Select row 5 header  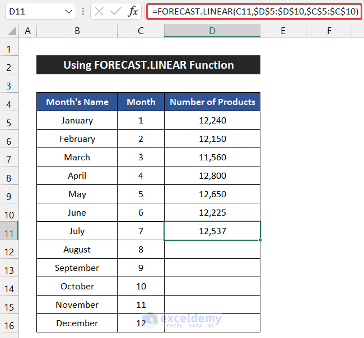click(x=9, y=120)
